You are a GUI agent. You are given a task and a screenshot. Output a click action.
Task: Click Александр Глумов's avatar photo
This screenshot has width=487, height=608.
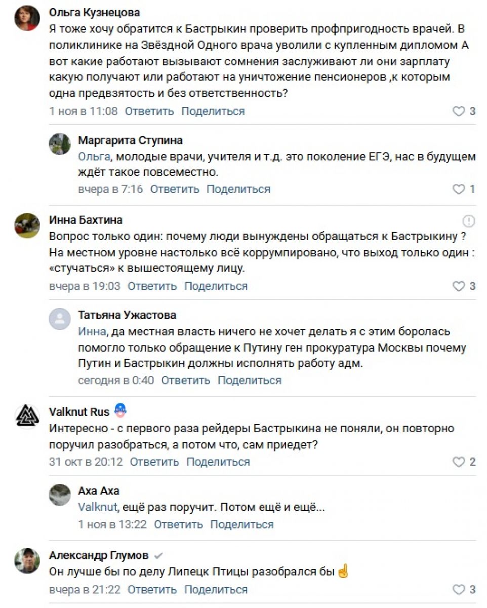click(27, 561)
